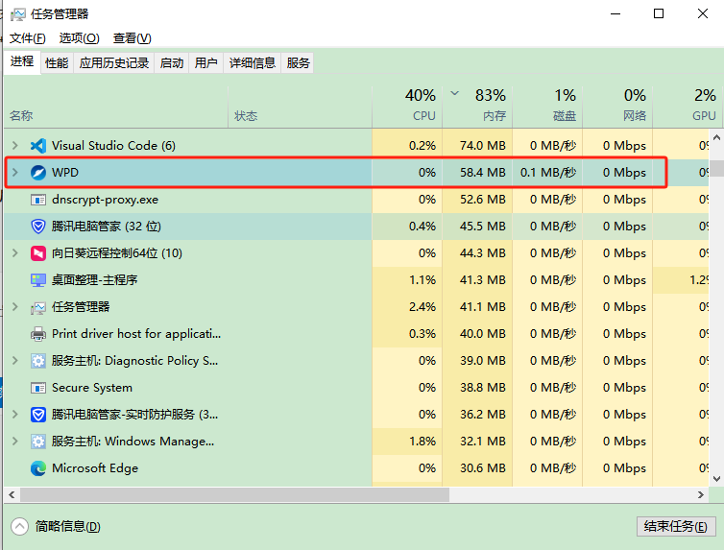
Task: Click the 41.3 MB memory cell
Action: click(477, 280)
